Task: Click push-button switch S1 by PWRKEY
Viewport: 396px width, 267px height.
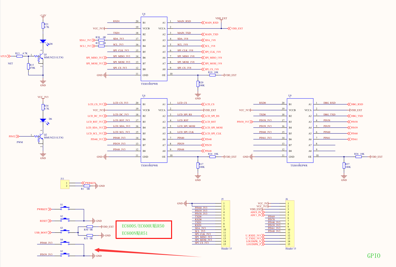Action: pos(65,208)
